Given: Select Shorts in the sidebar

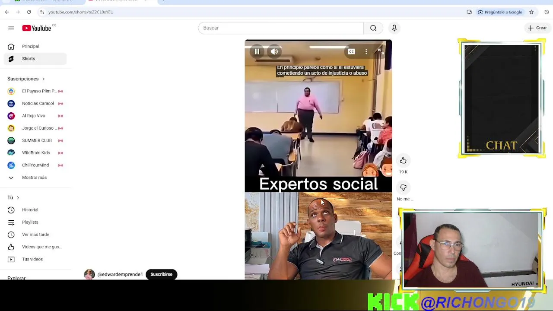Looking at the screenshot, I should point(35,59).
